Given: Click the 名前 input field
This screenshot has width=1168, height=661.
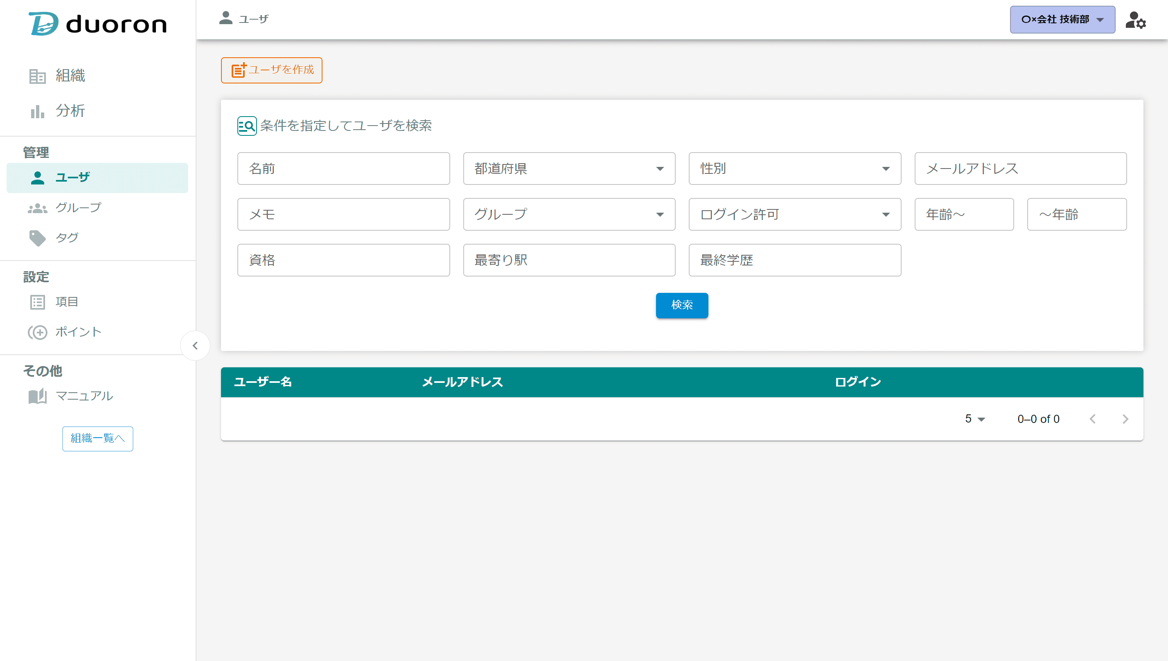Looking at the screenshot, I should coord(343,169).
